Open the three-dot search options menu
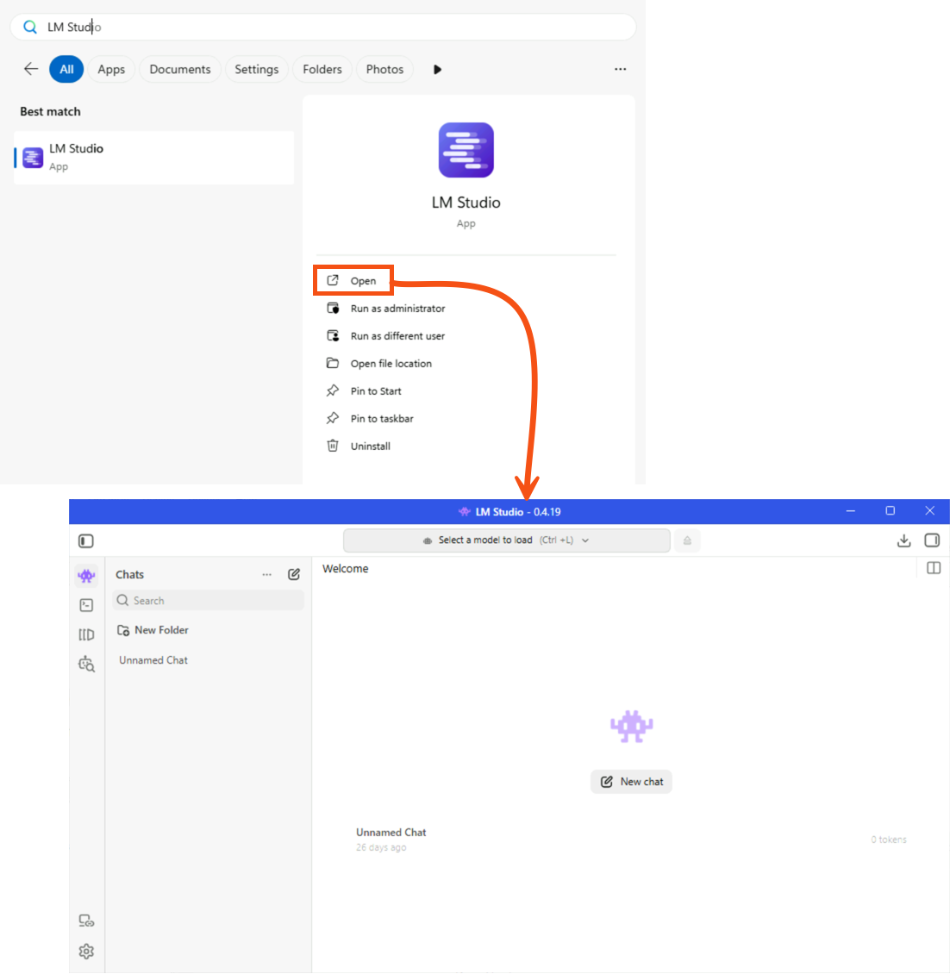 620,69
